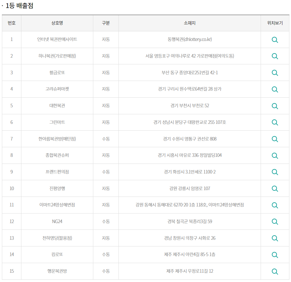Image resolution: width=291 pixels, height=282 pixels.
Task: Click address 강원 동해시 동해대로 6270-20
Action: [162, 205]
